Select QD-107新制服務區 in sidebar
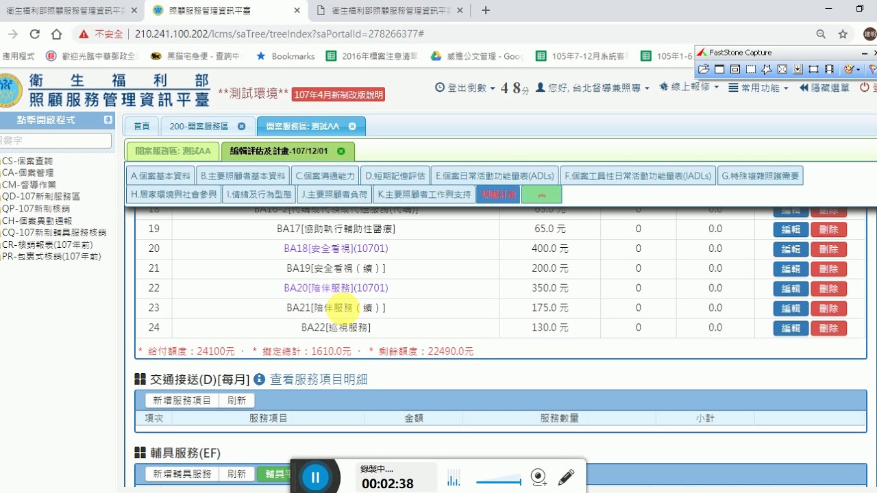The image size is (877, 493). coord(40,197)
